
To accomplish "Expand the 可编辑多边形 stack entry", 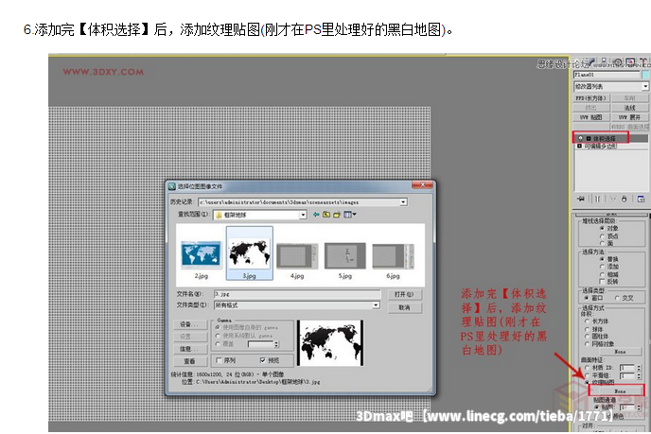I will (x=580, y=146).
